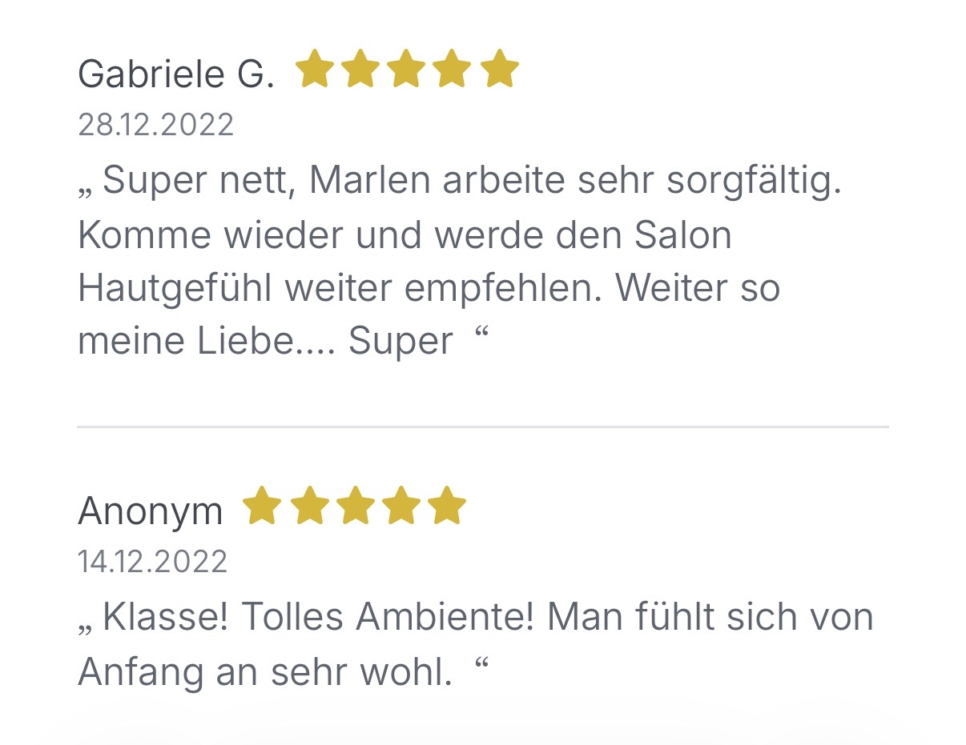
Task: Click the first star in the Anonym rating
Action: click(261, 506)
